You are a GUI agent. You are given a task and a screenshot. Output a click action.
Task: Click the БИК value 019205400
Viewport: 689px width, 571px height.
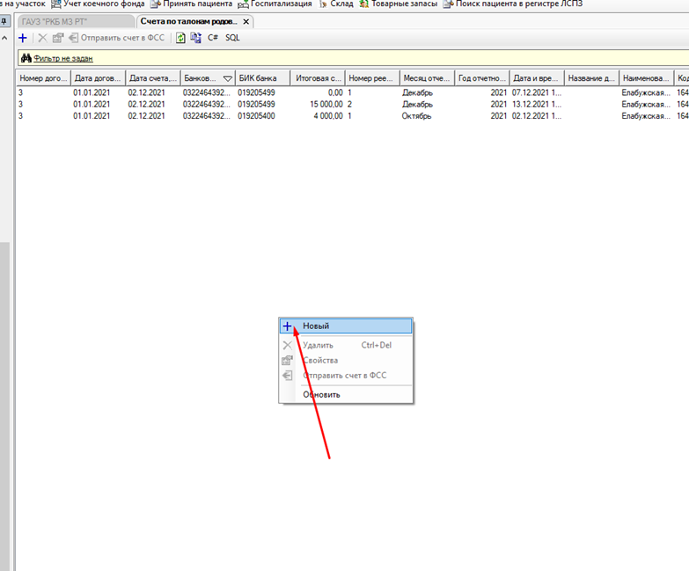[x=256, y=116]
